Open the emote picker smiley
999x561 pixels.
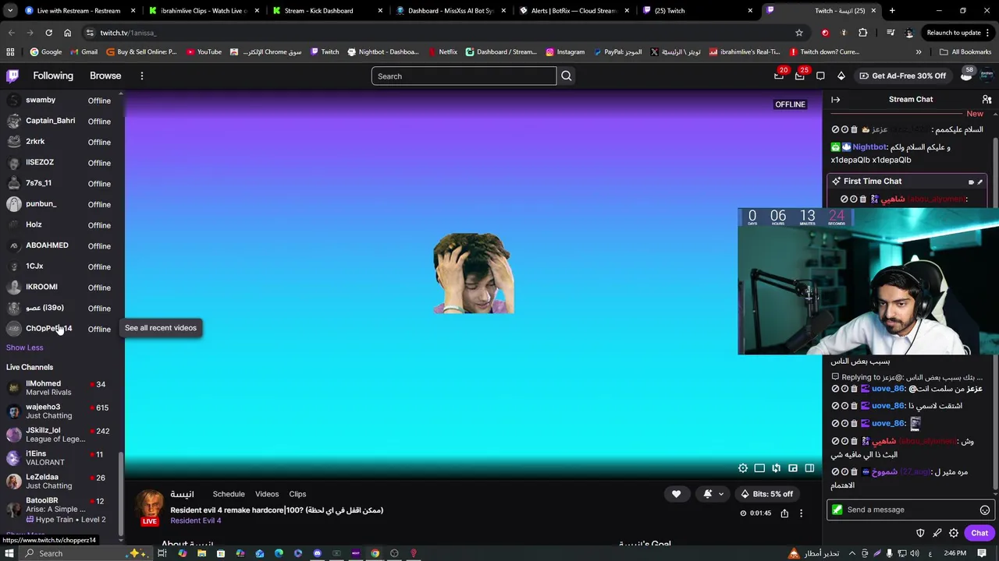985,510
